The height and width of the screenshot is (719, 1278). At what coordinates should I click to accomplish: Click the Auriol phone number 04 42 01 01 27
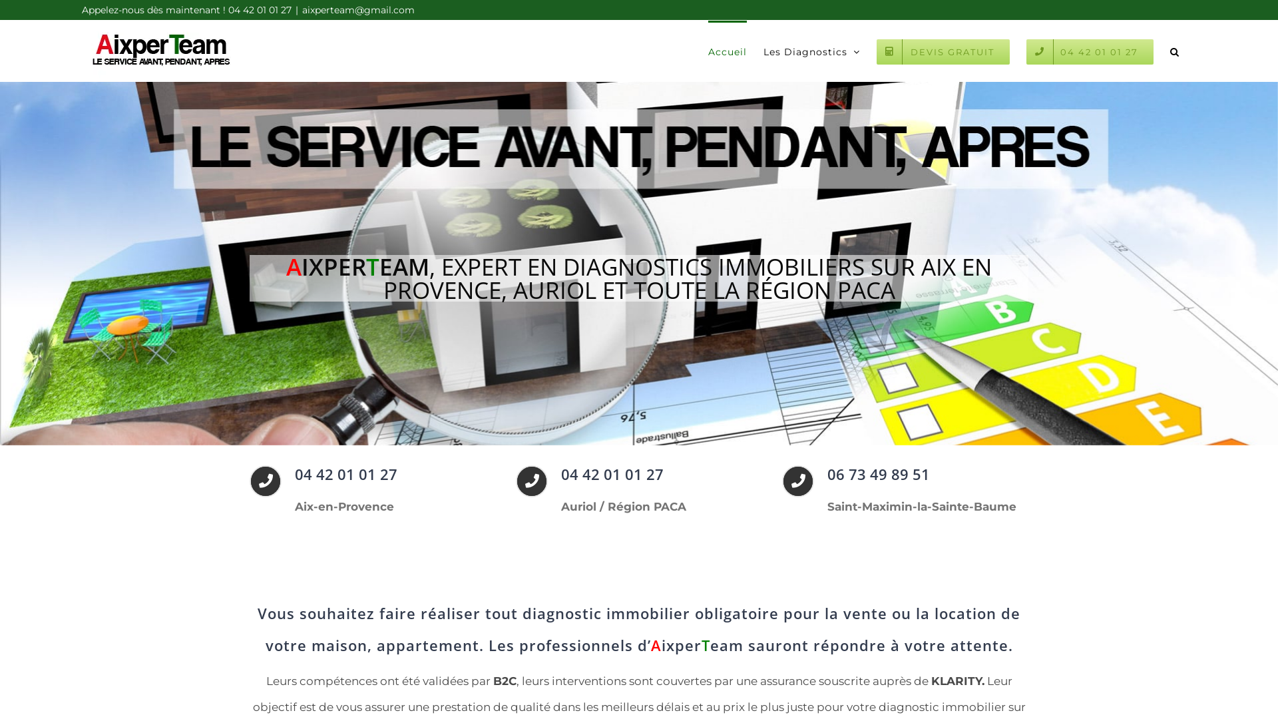[611, 475]
